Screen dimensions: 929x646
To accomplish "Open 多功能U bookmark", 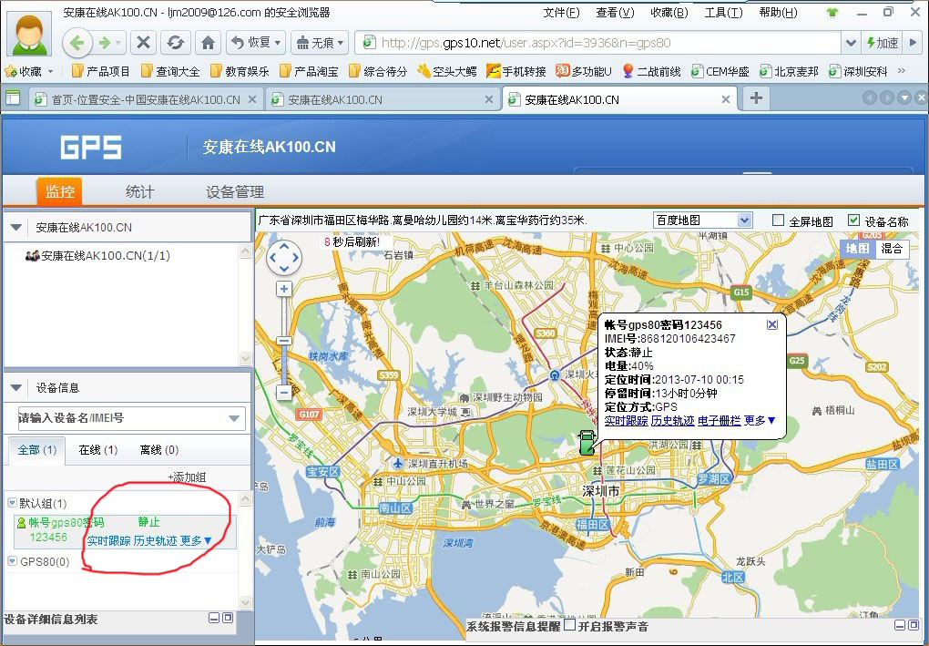I will [584, 72].
